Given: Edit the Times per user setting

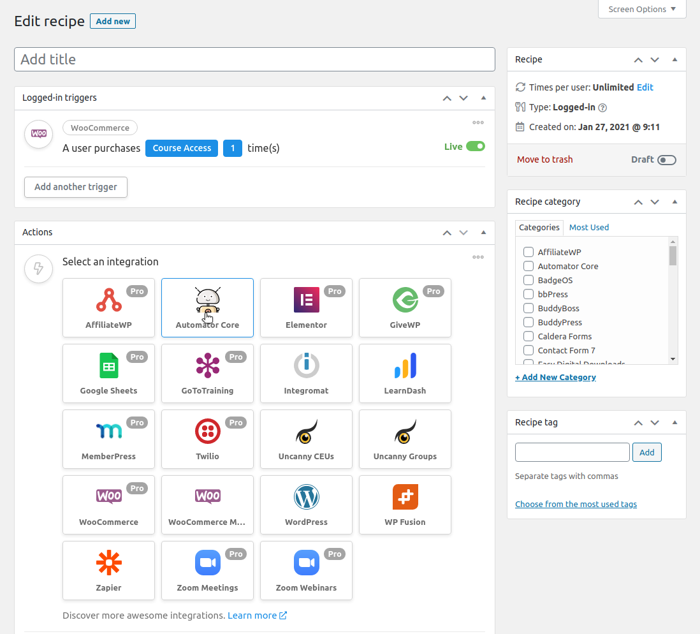Looking at the screenshot, I should 645,87.
